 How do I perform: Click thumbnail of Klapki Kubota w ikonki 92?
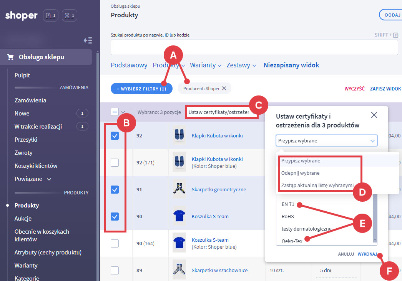tap(179, 135)
